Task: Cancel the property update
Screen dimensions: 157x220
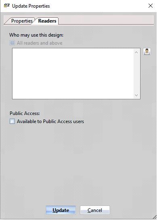Action: [x=95, y=210]
